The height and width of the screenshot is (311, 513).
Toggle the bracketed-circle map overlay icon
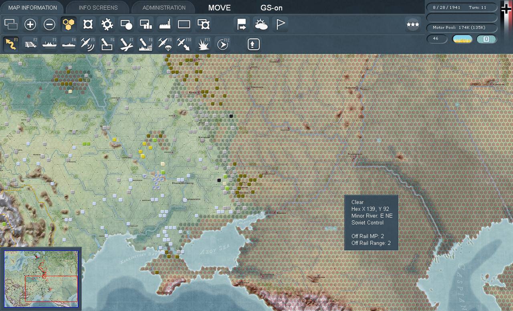(x=88, y=24)
